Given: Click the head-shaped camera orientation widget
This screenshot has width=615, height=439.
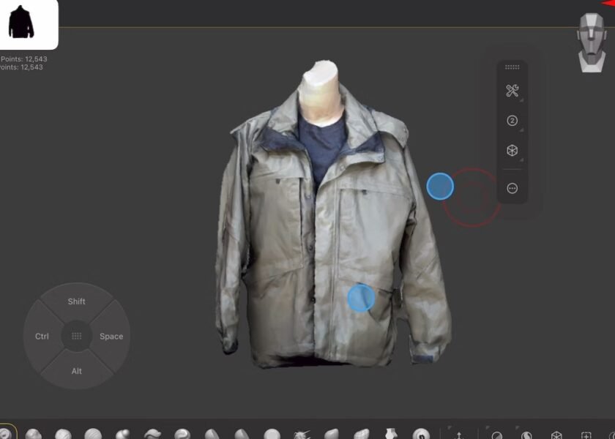Looking at the screenshot, I should pos(592,42).
